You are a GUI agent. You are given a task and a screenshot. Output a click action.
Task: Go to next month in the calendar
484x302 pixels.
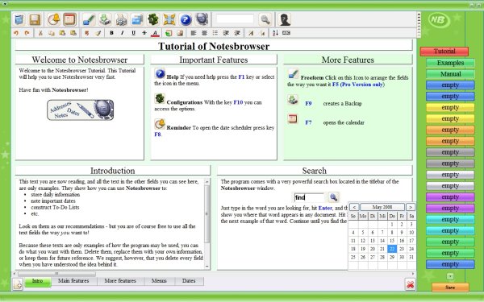pyautogui.click(x=411, y=207)
